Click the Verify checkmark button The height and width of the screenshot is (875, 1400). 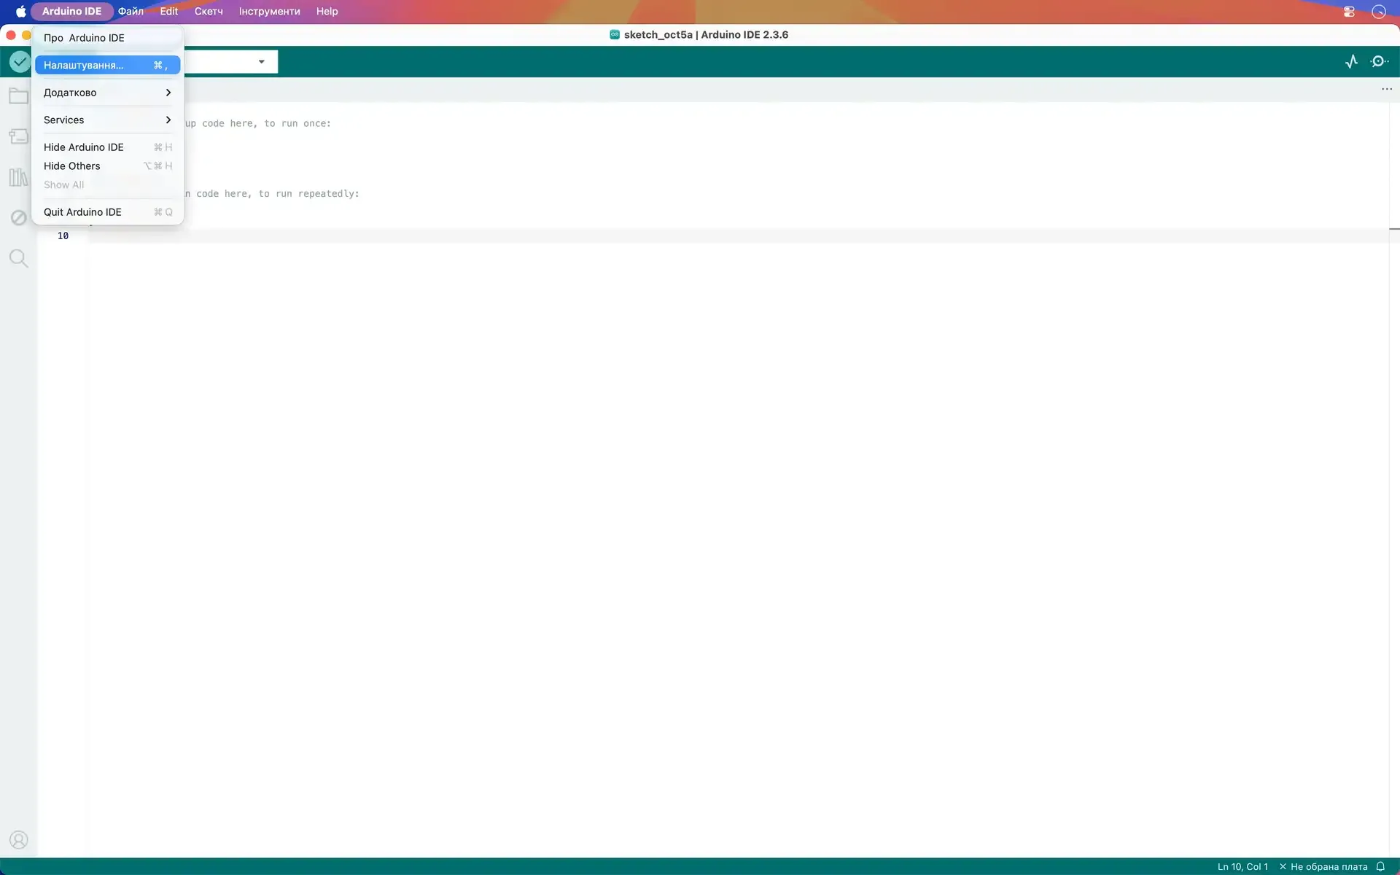coord(20,62)
